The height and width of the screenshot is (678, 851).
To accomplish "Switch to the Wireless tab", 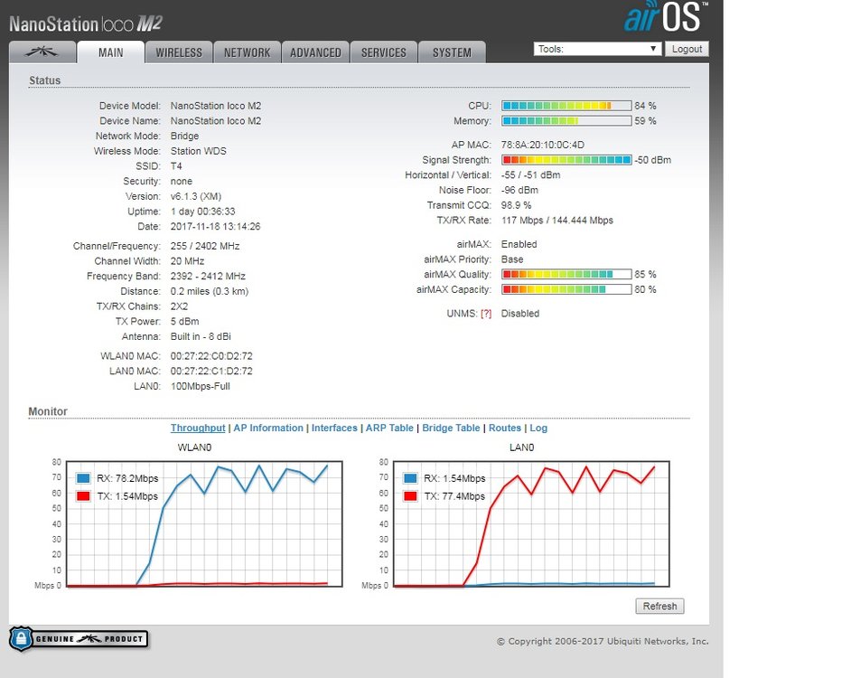I will [179, 52].
